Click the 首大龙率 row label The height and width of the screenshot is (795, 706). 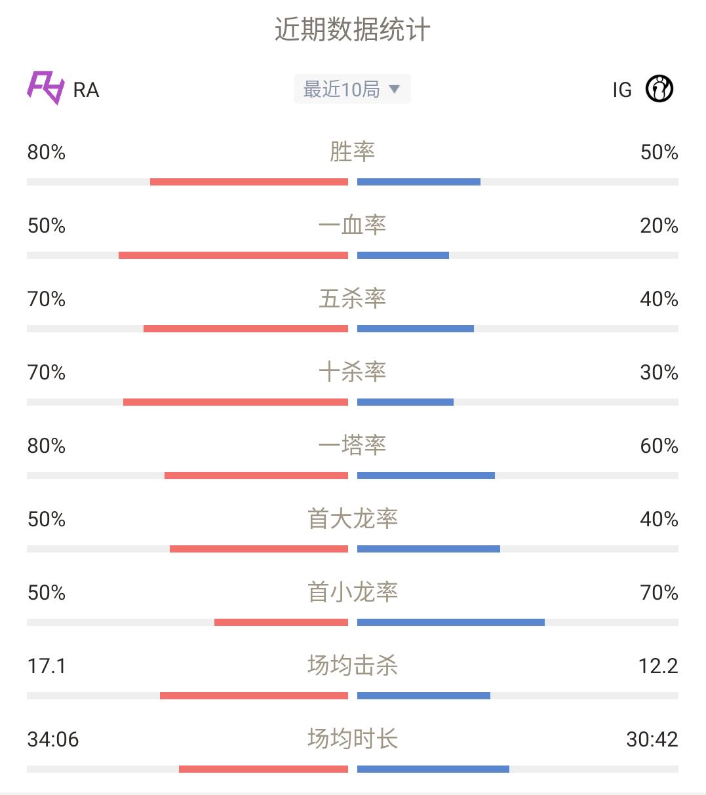tap(353, 519)
